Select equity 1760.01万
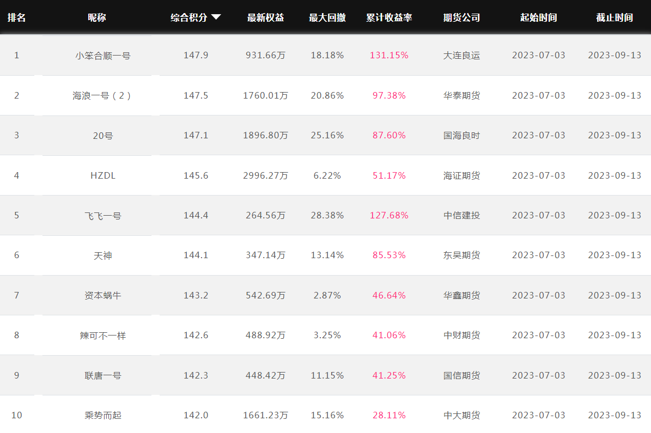The width and height of the screenshot is (651, 433). point(266,95)
